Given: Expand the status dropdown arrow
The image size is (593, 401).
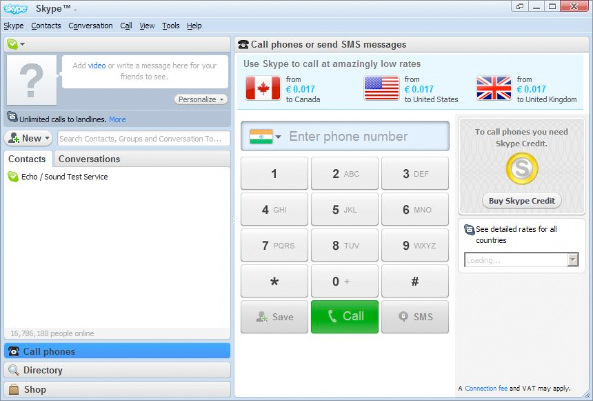Looking at the screenshot, I should click(22, 44).
